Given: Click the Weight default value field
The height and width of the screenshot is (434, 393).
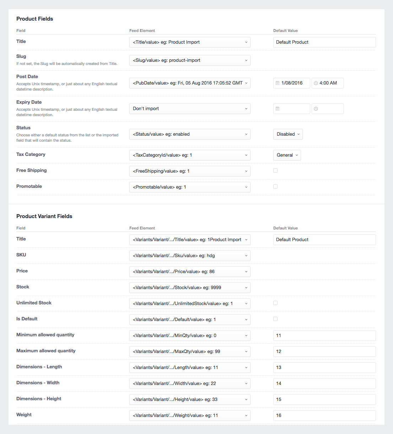Looking at the screenshot, I should click(324, 416).
